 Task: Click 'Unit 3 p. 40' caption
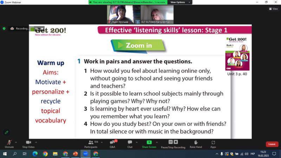tap(237, 74)
